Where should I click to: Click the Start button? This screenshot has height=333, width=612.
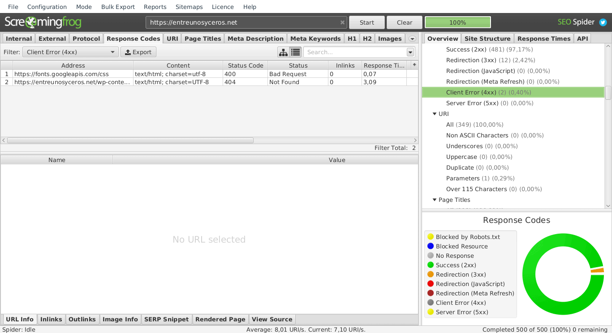[x=367, y=22]
